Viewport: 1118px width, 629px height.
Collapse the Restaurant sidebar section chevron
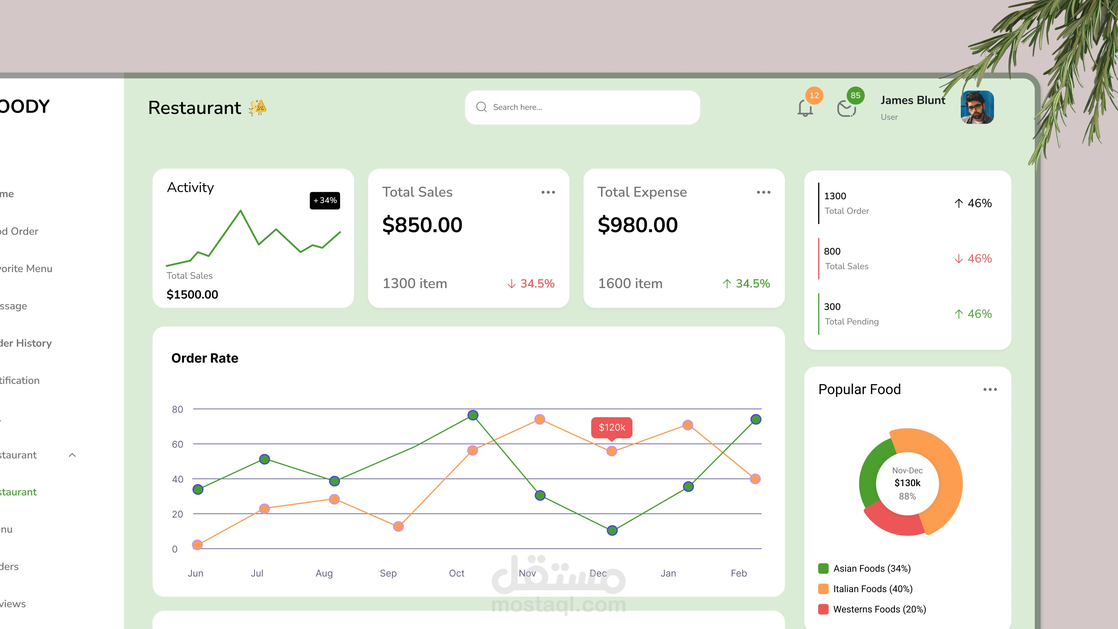(72, 455)
